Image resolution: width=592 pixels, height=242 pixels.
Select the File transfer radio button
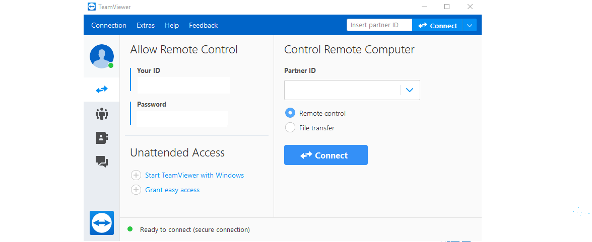[x=290, y=128]
